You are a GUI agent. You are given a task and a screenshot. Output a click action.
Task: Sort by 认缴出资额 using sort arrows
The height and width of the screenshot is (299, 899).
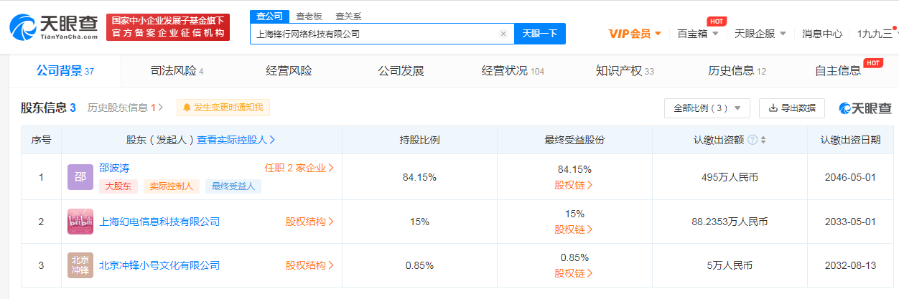763,140
